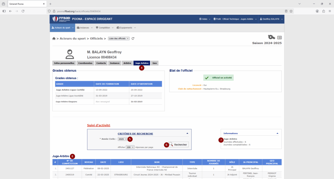Click the shield tracking protection icon

tap(49, 11)
